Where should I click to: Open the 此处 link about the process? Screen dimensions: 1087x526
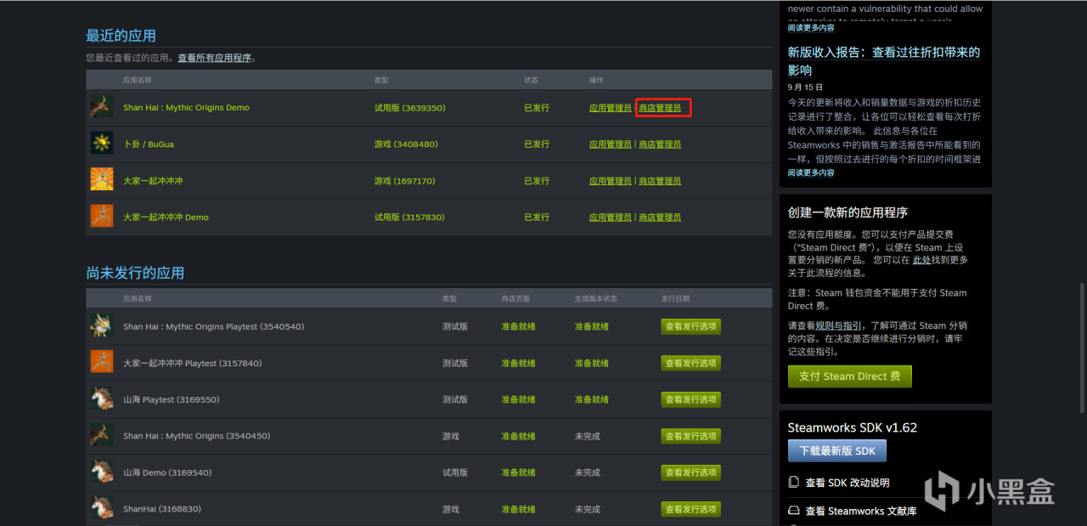(x=922, y=260)
